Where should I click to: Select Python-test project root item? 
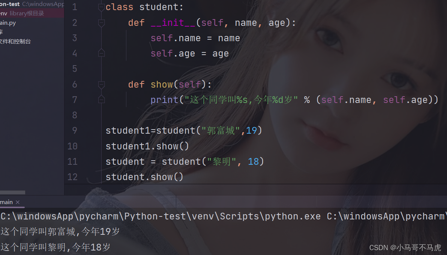click(32, 4)
